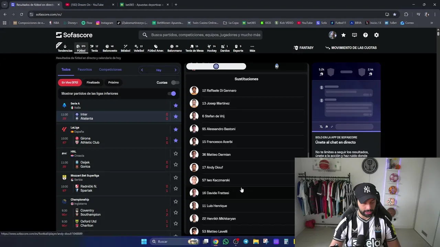Go to next day arrow
Image resolution: width=440 pixels, height=247 pixels.
[x=175, y=70]
